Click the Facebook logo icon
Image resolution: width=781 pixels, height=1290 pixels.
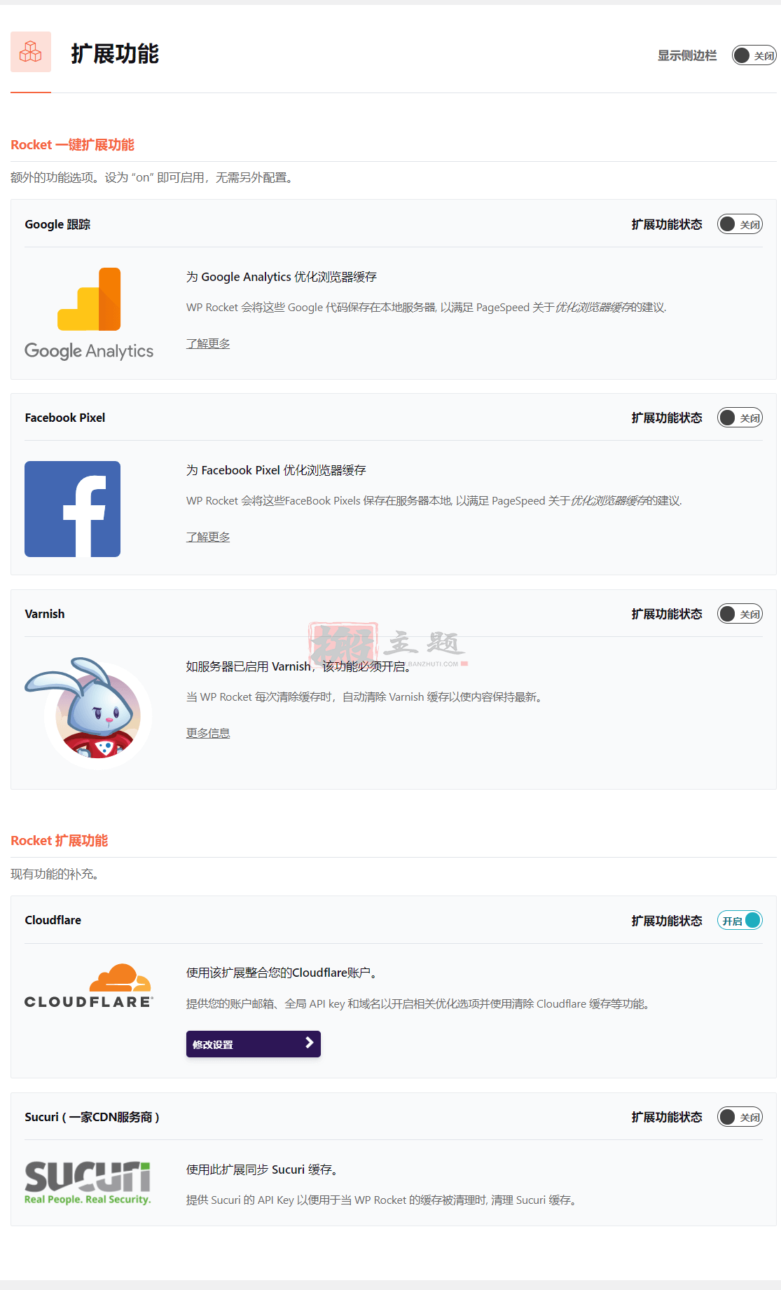pos(72,509)
